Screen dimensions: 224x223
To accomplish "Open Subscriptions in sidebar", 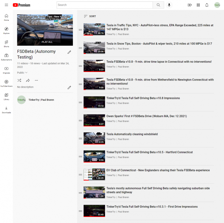I will point(6,57).
